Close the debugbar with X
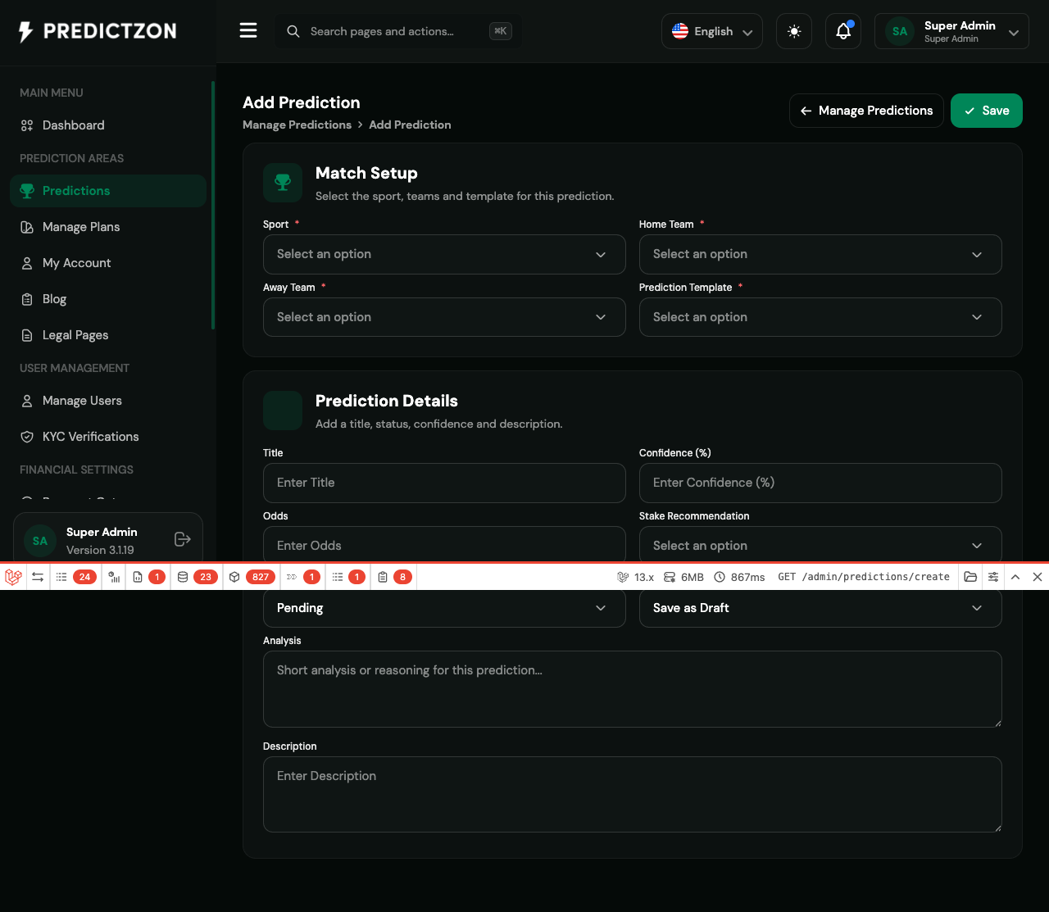1049x912 pixels. tap(1038, 577)
